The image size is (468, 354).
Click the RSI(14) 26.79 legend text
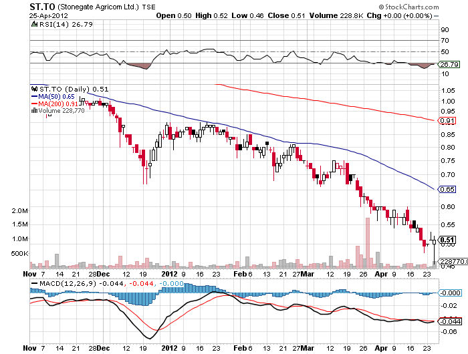pyautogui.click(x=66, y=24)
